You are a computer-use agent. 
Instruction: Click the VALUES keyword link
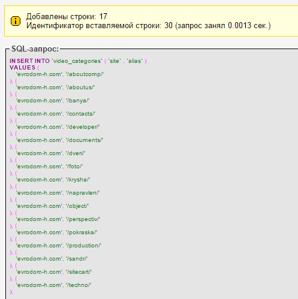22,68
